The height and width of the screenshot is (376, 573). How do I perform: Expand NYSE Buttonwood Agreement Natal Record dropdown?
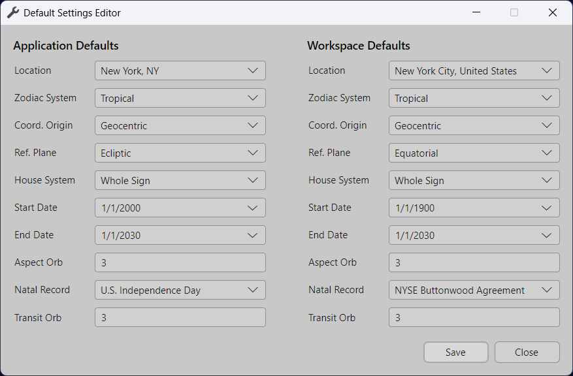click(474, 290)
